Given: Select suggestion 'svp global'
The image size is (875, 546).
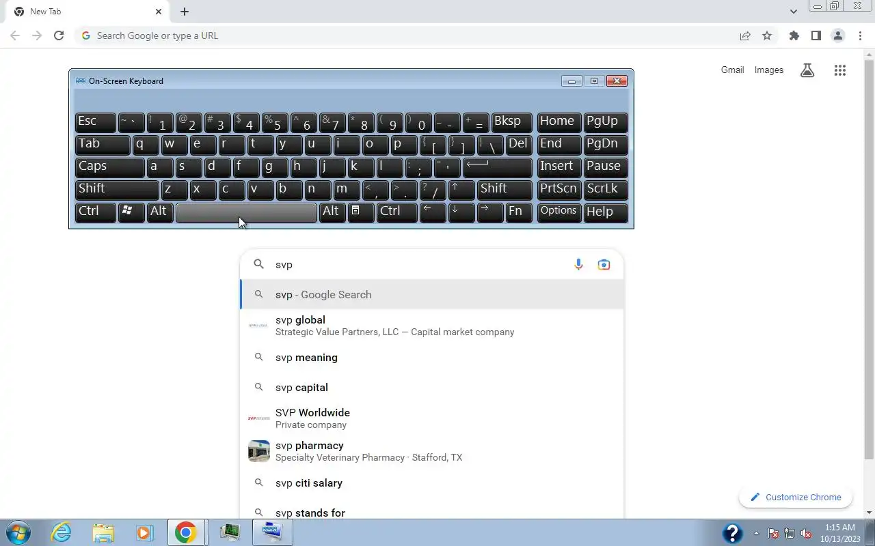Looking at the screenshot, I should pos(432,326).
